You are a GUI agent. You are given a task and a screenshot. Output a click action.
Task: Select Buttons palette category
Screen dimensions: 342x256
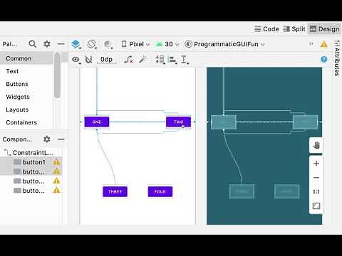[x=26, y=84]
